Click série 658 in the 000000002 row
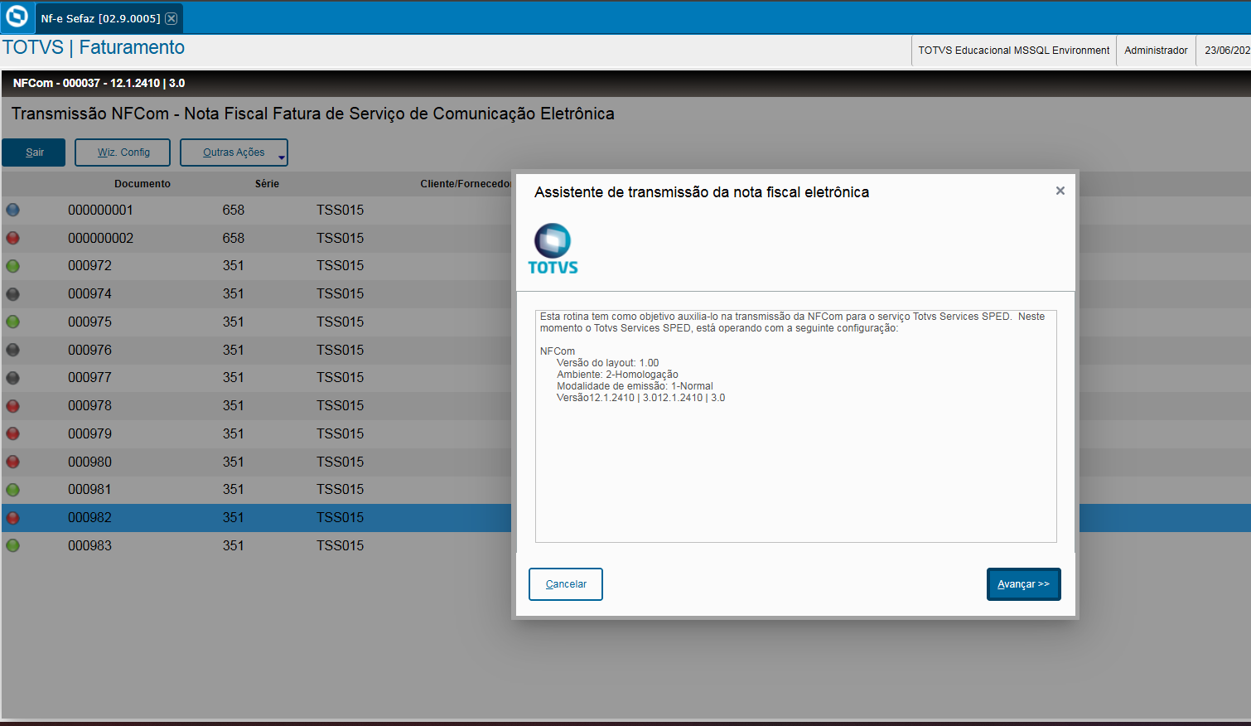This screenshot has width=1251, height=726. [234, 239]
